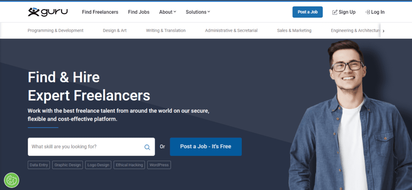Open Find Freelancers
Image resolution: width=412 pixels, height=190 pixels.
pos(100,12)
